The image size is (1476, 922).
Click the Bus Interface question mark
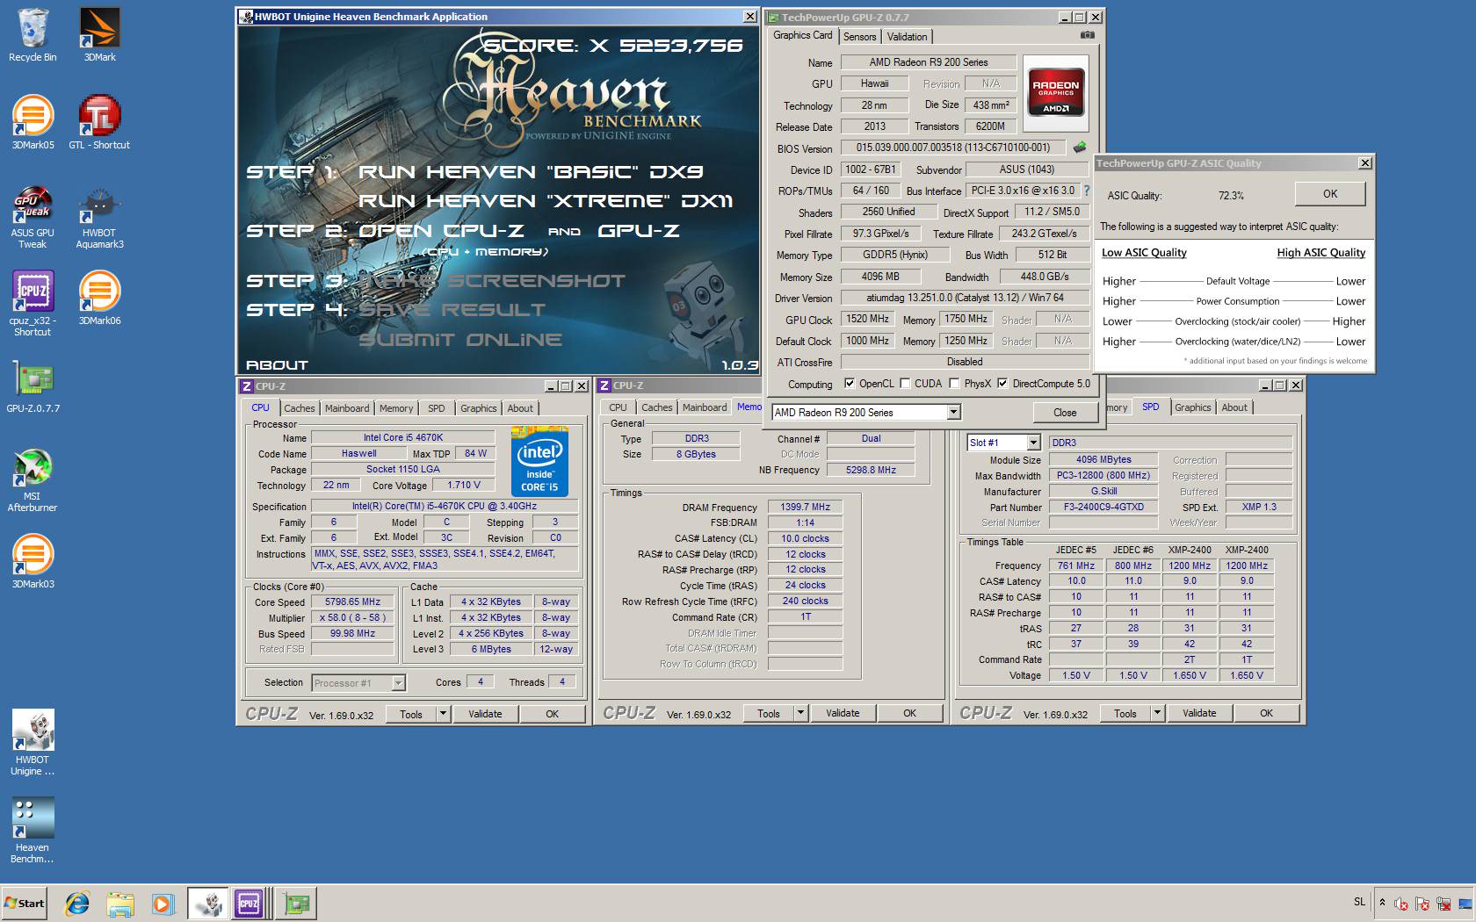[1086, 191]
